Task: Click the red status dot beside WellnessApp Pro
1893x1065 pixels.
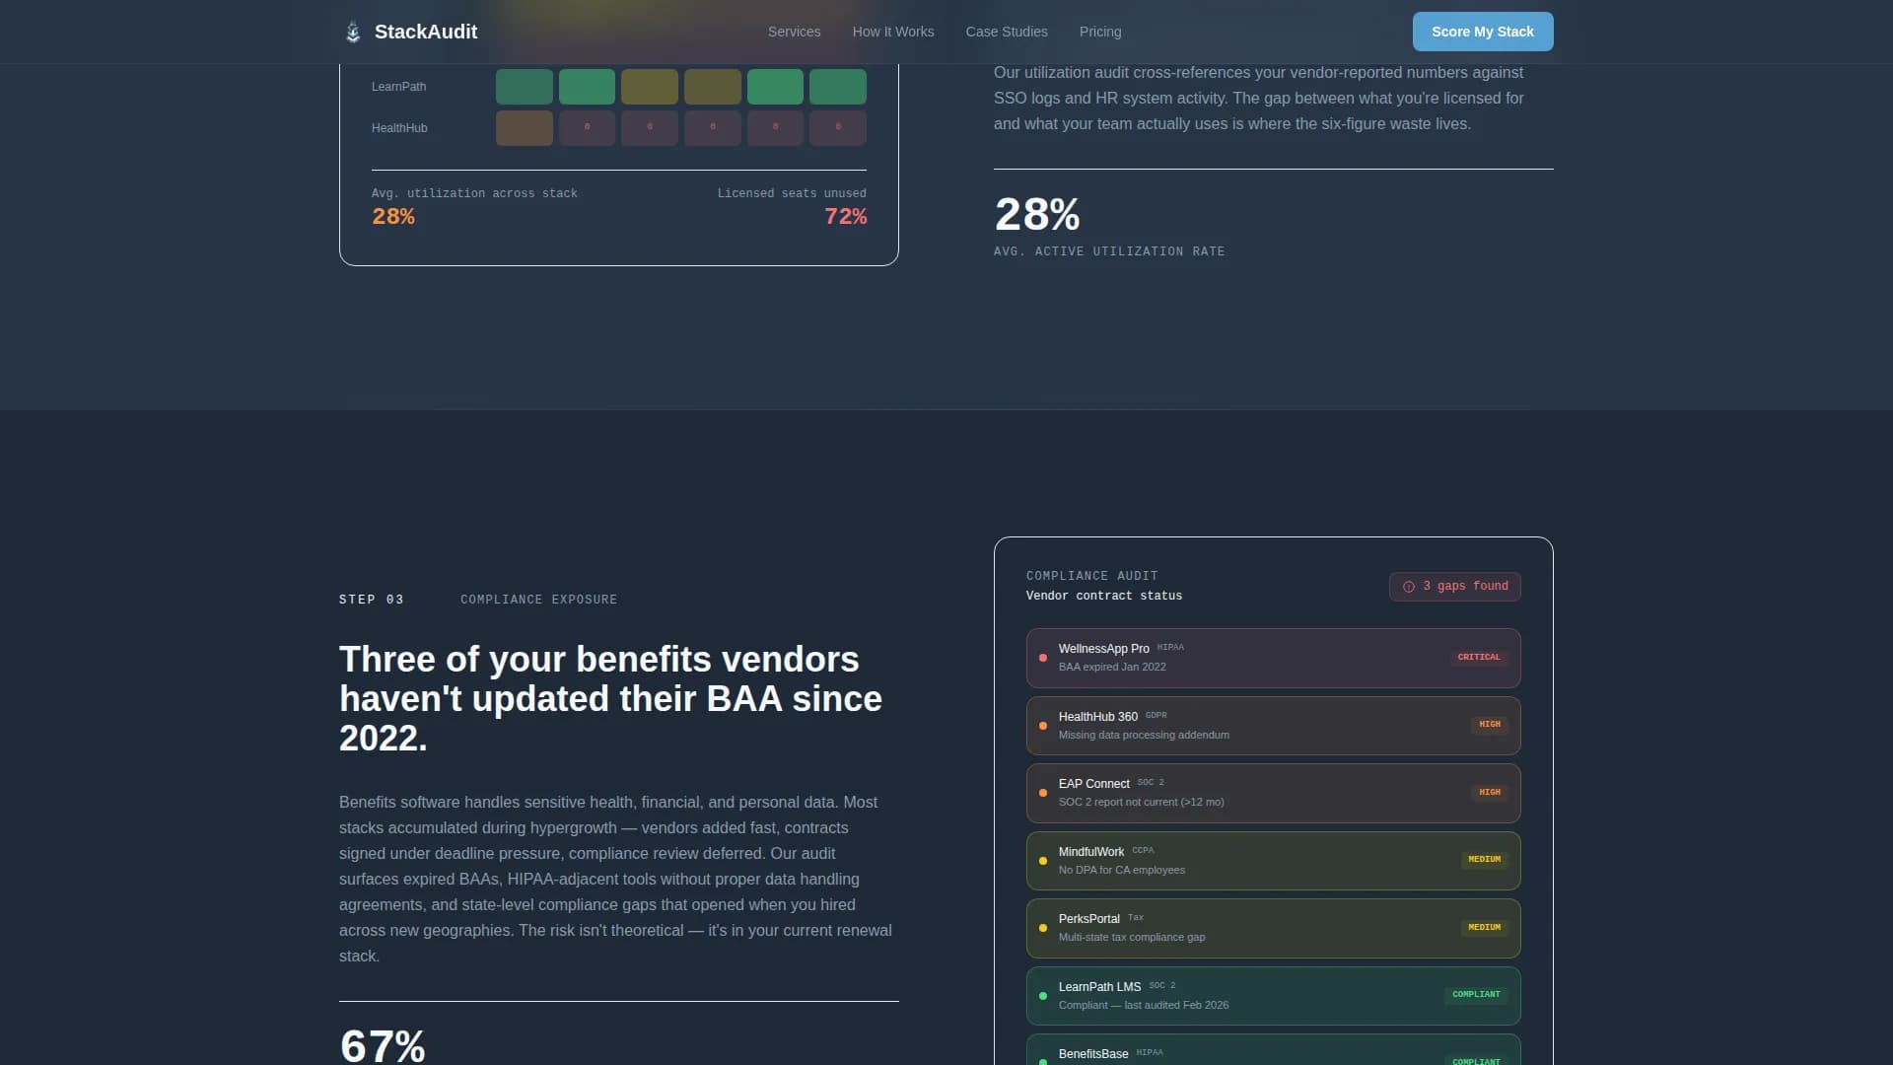Action: coord(1045,658)
